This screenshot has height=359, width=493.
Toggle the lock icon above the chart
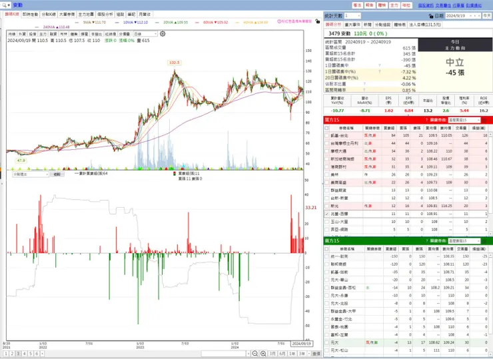point(318,21)
